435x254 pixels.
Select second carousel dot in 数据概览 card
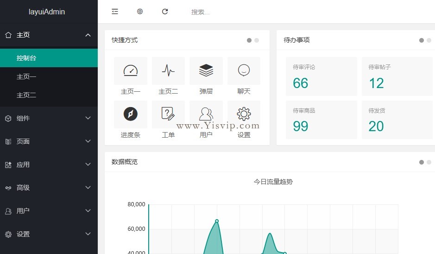click(429, 162)
